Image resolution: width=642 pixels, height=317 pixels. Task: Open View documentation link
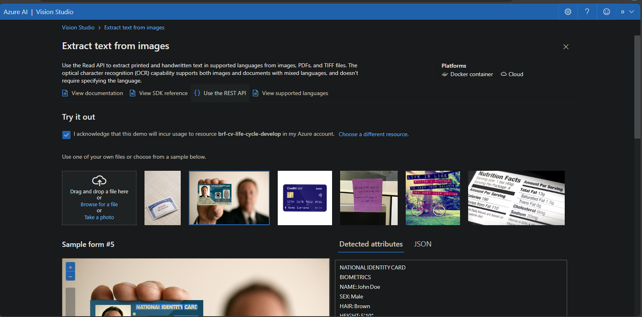click(93, 93)
